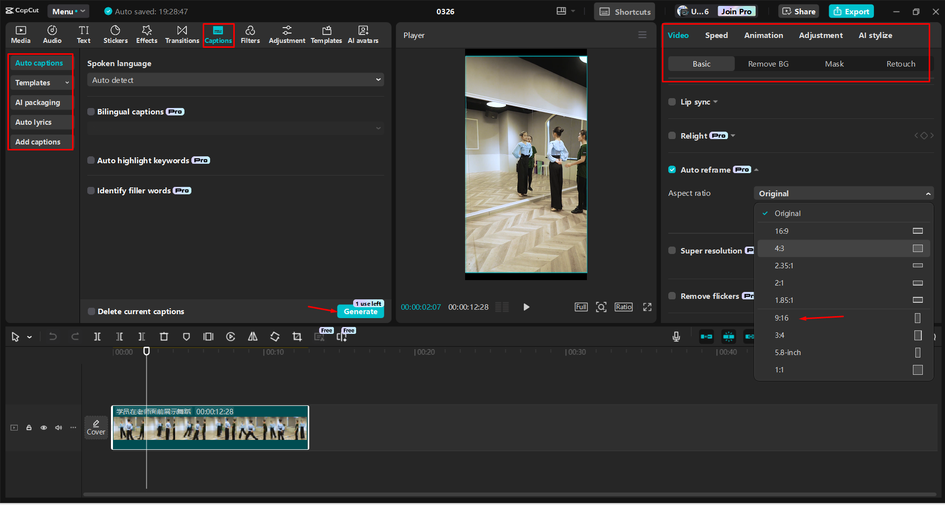This screenshot has height=505, width=945.
Task: Click the record voiceover microphone icon
Action: pyautogui.click(x=676, y=336)
